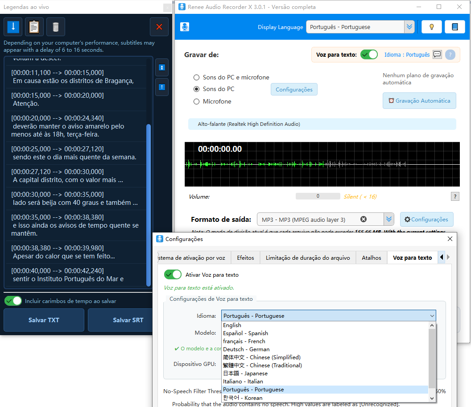Toggle Incluir carimbos de tempo ao salvar
Image resolution: width=471 pixels, height=407 pixels.
click(x=13, y=301)
